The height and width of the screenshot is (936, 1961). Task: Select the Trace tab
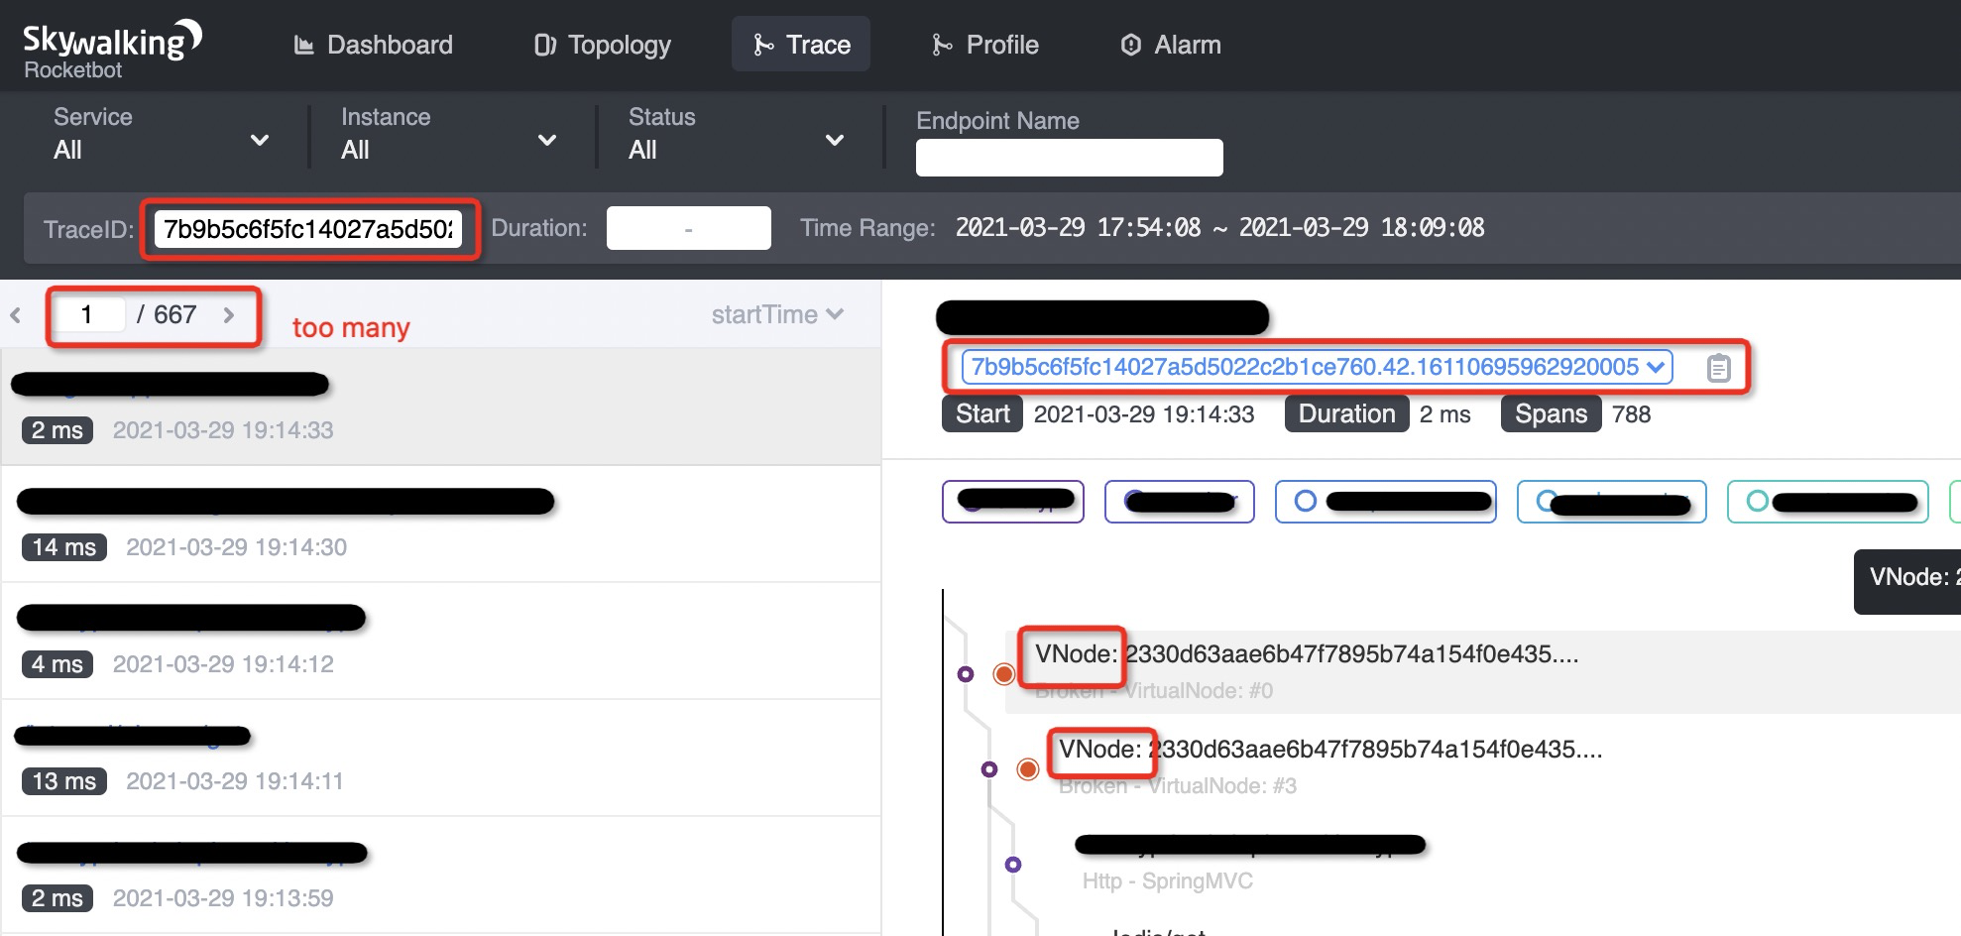click(x=800, y=44)
